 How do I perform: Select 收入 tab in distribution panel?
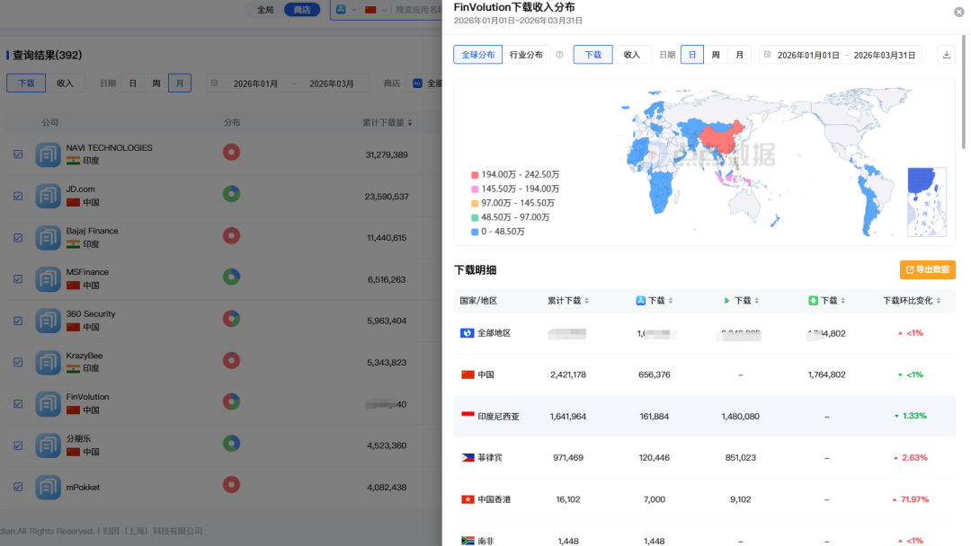click(x=632, y=55)
